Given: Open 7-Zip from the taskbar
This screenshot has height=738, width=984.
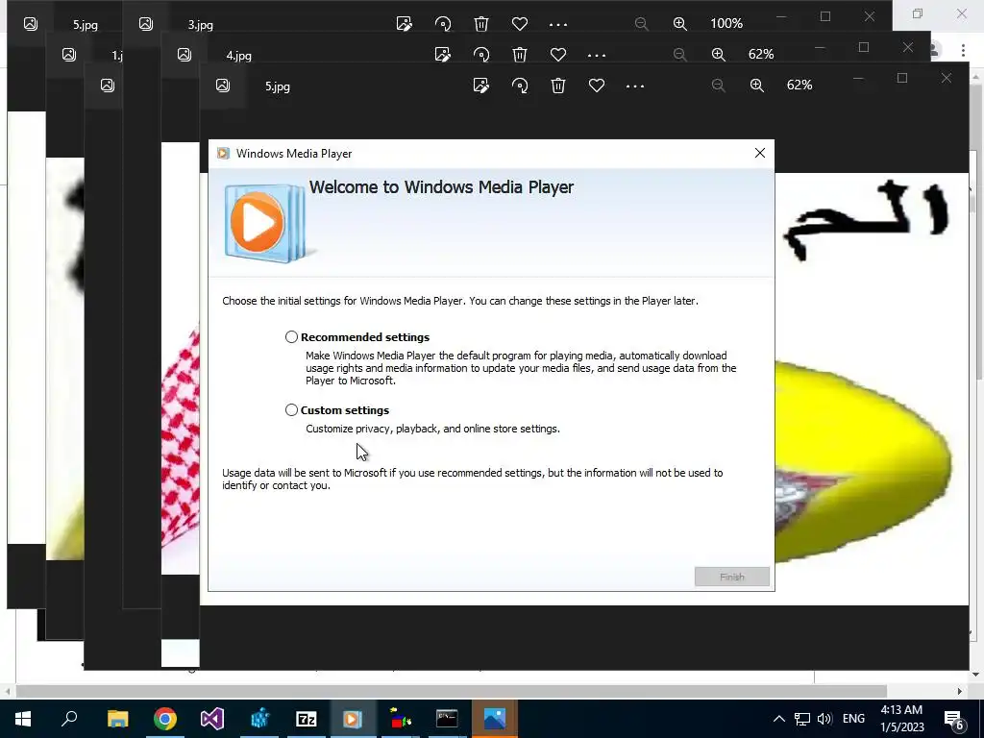Looking at the screenshot, I should (x=307, y=719).
